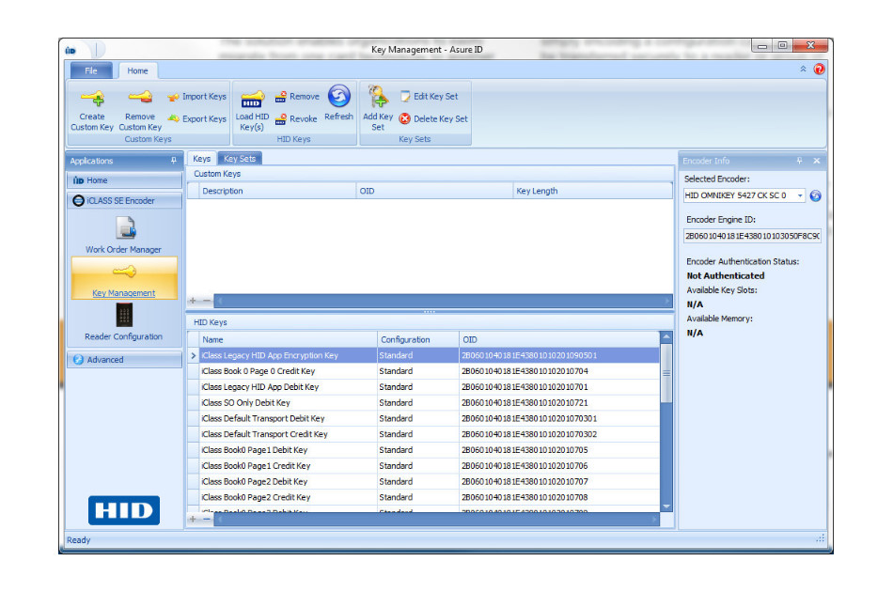Click the Export Keys button
The image size is (893, 592).
click(197, 119)
